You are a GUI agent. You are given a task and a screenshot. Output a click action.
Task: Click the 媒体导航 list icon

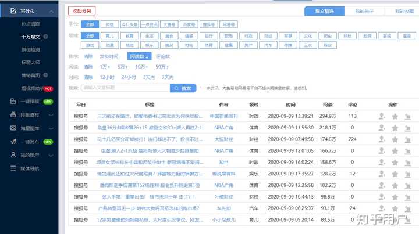[13, 168]
